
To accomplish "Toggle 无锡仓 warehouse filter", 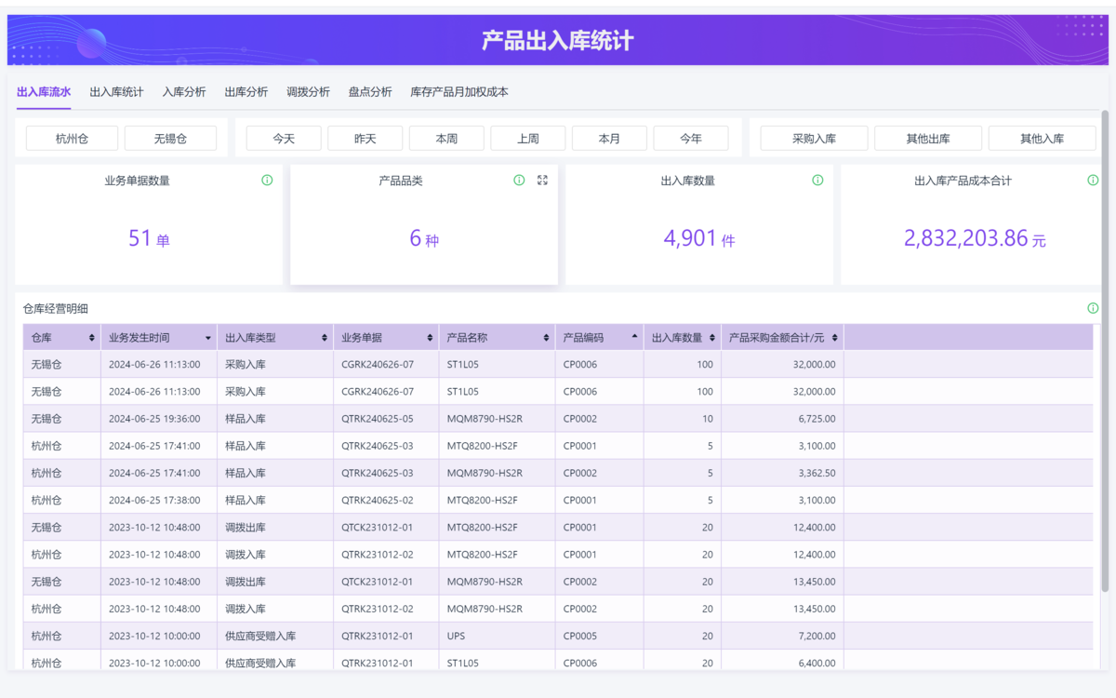I will click(x=170, y=139).
